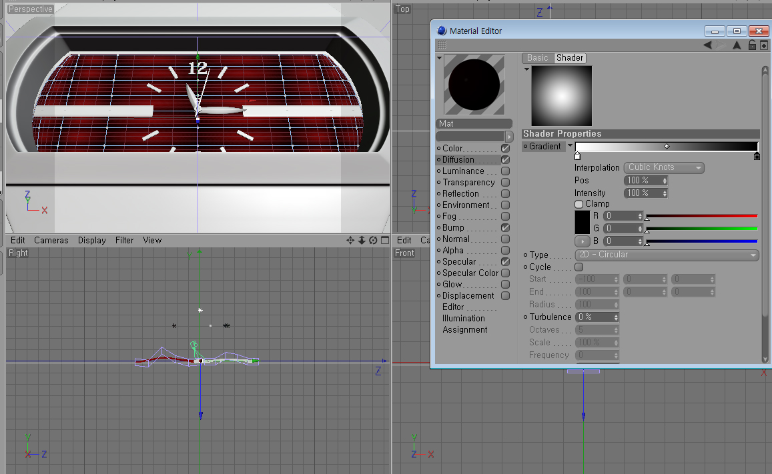The width and height of the screenshot is (772, 474).
Task: Toggle the lock icon in Material Editor
Action: 752,45
